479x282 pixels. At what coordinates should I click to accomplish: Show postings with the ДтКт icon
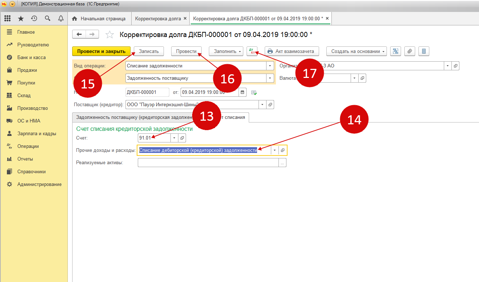tap(251, 51)
